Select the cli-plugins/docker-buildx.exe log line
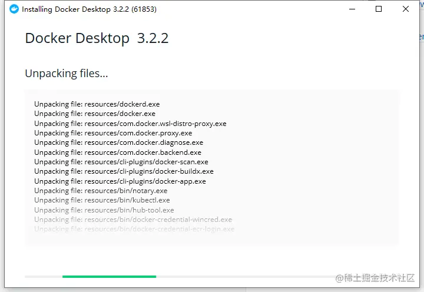Image resolution: width=424 pixels, height=292 pixels. coord(124,171)
